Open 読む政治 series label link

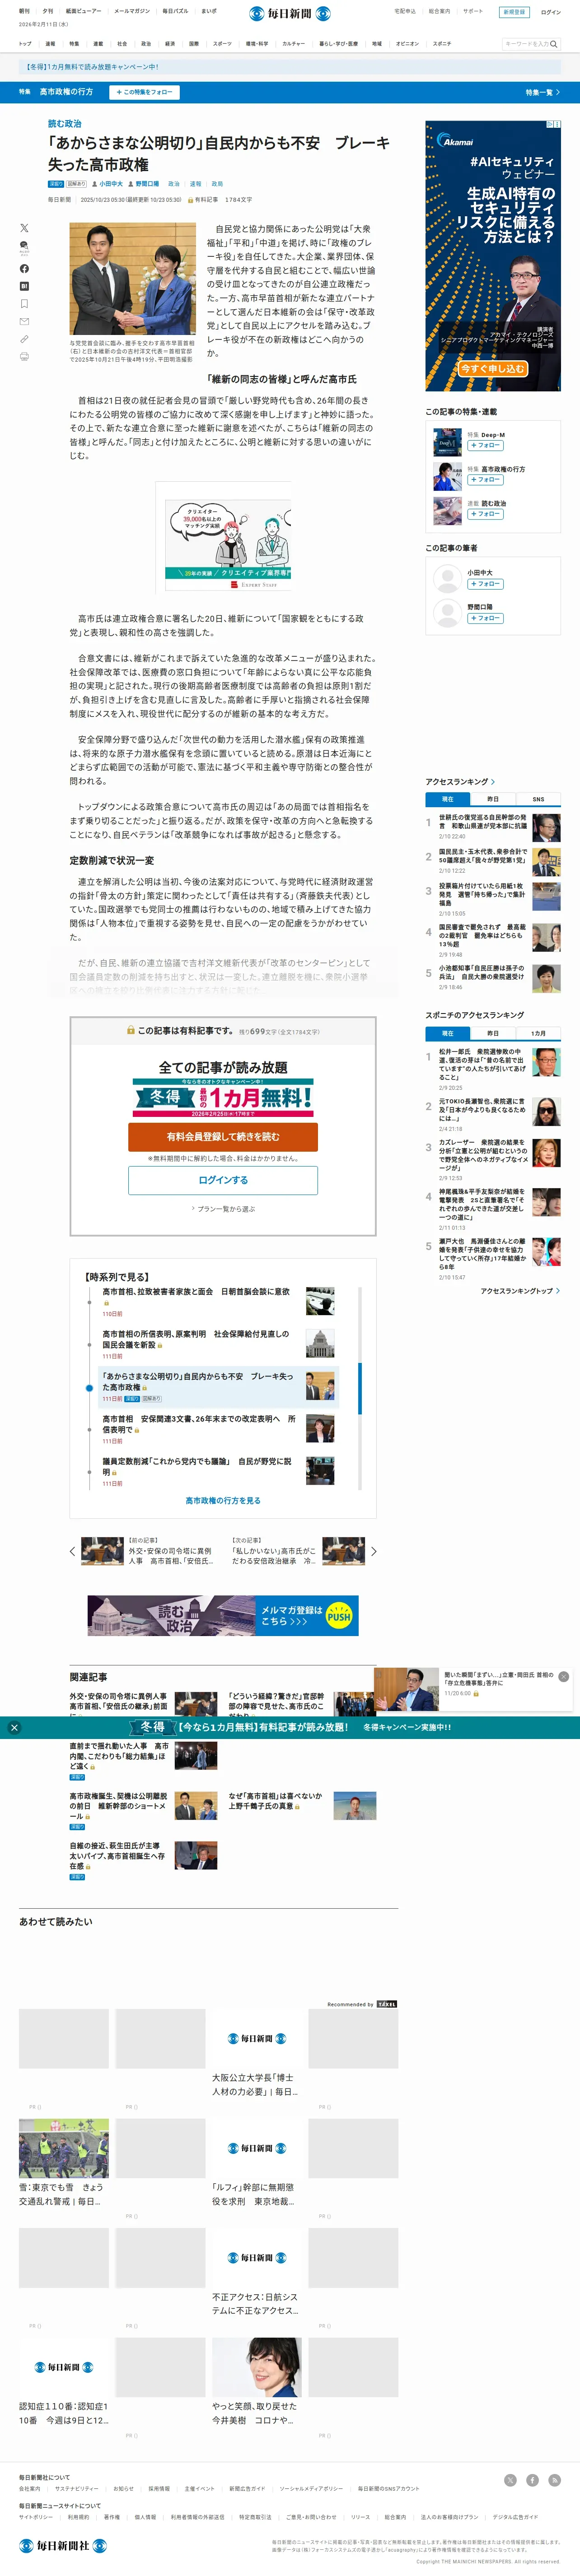[65, 124]
